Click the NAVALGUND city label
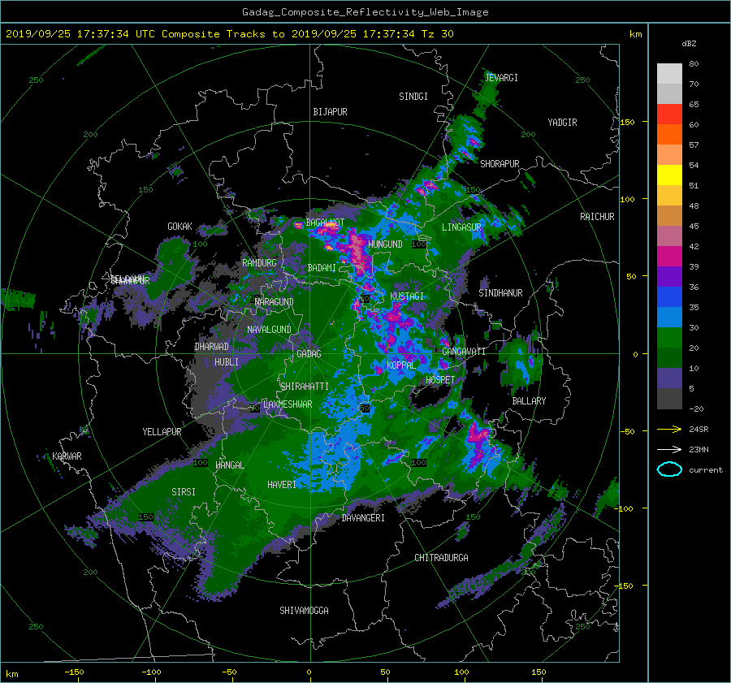This screenshot has width=731, height=683. click(269, 330)
